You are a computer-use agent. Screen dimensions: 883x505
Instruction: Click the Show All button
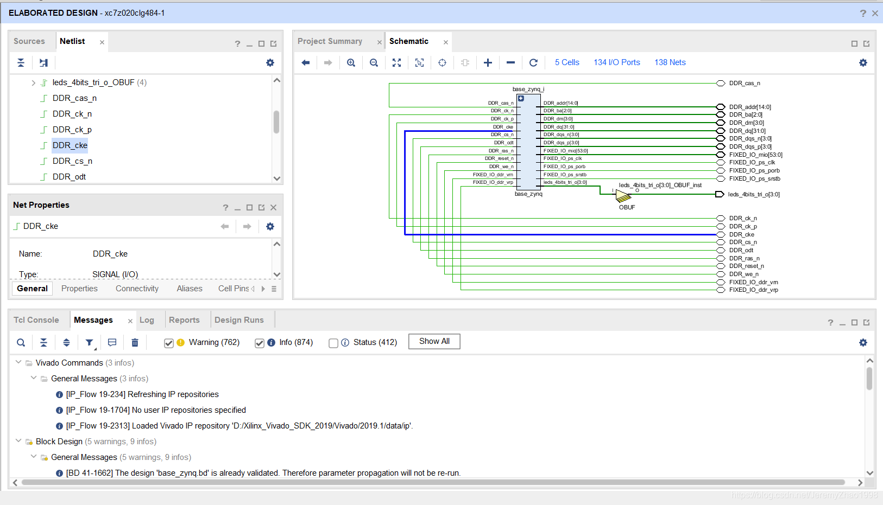click(434, 341)
